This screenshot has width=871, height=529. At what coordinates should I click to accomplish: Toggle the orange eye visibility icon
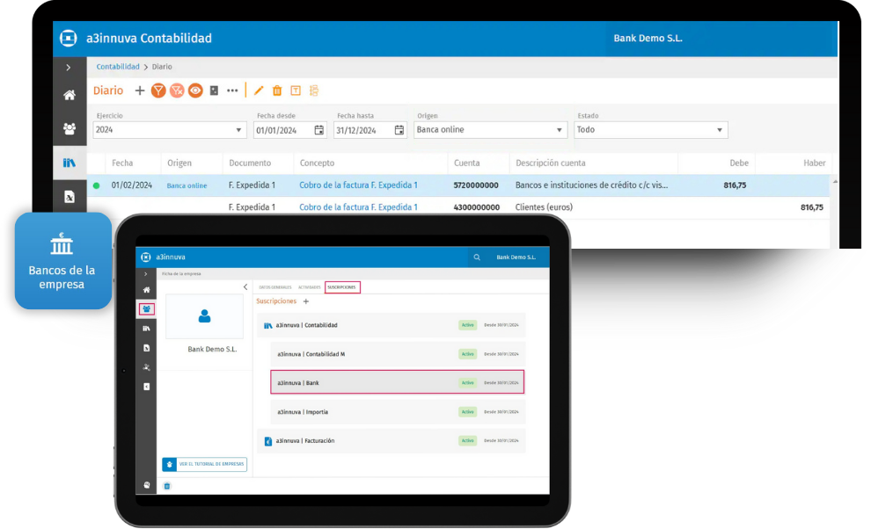pos(195,91)
